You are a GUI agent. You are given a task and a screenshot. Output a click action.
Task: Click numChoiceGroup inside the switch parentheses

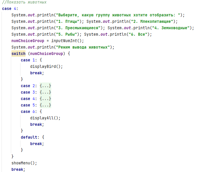click(x=46, y=54)
